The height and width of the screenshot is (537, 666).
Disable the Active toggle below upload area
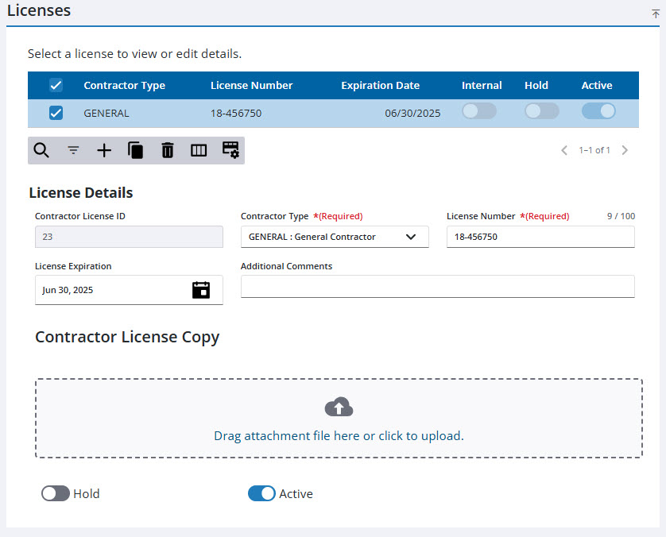tap(261, 494)
